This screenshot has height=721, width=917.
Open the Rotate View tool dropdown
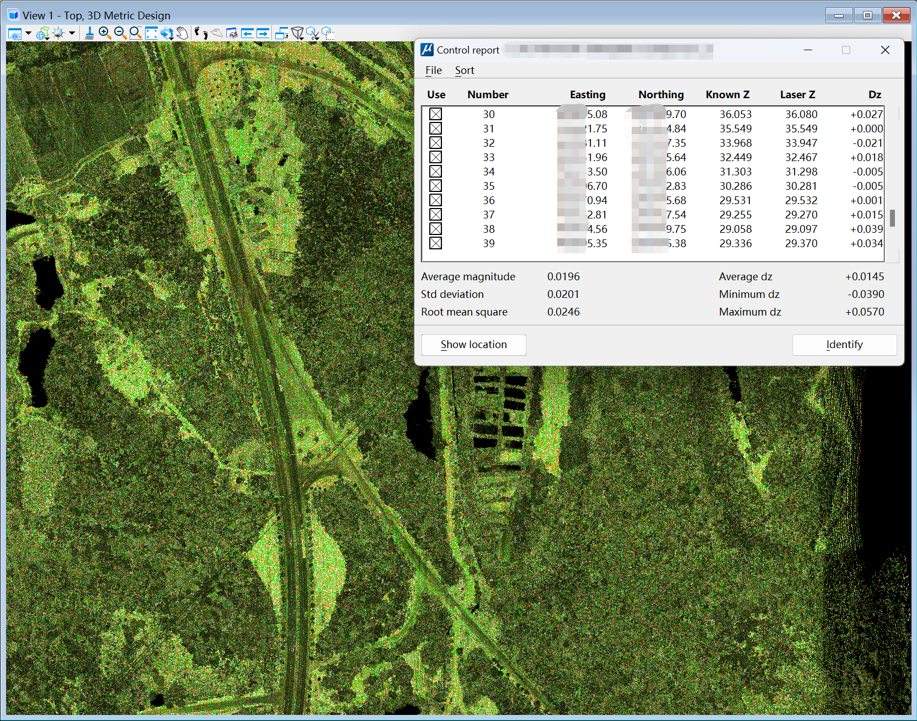pyautogui.click(x=170, y=38)
